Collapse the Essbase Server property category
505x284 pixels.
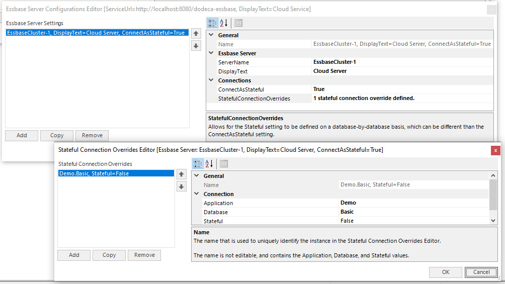pyautogui.click(x=211, y=53)
